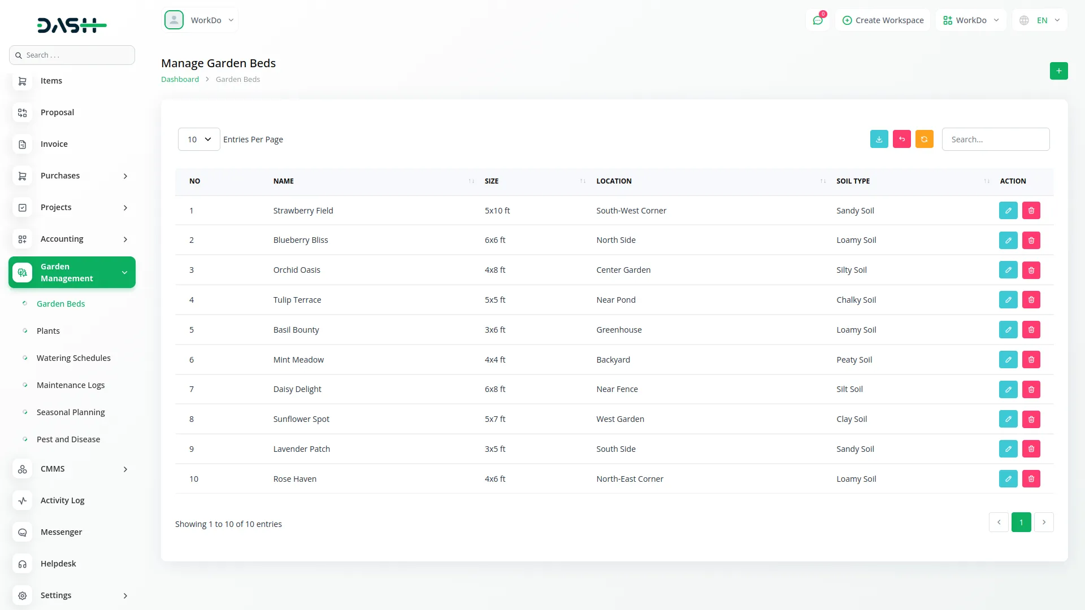Edit the Strawberry Field row

tap(1008, 211)
